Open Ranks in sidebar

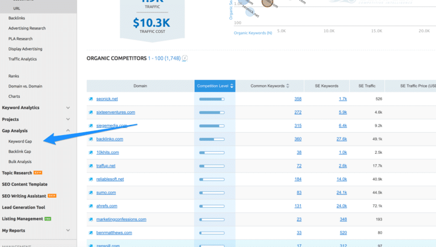(x=14, y=76)
